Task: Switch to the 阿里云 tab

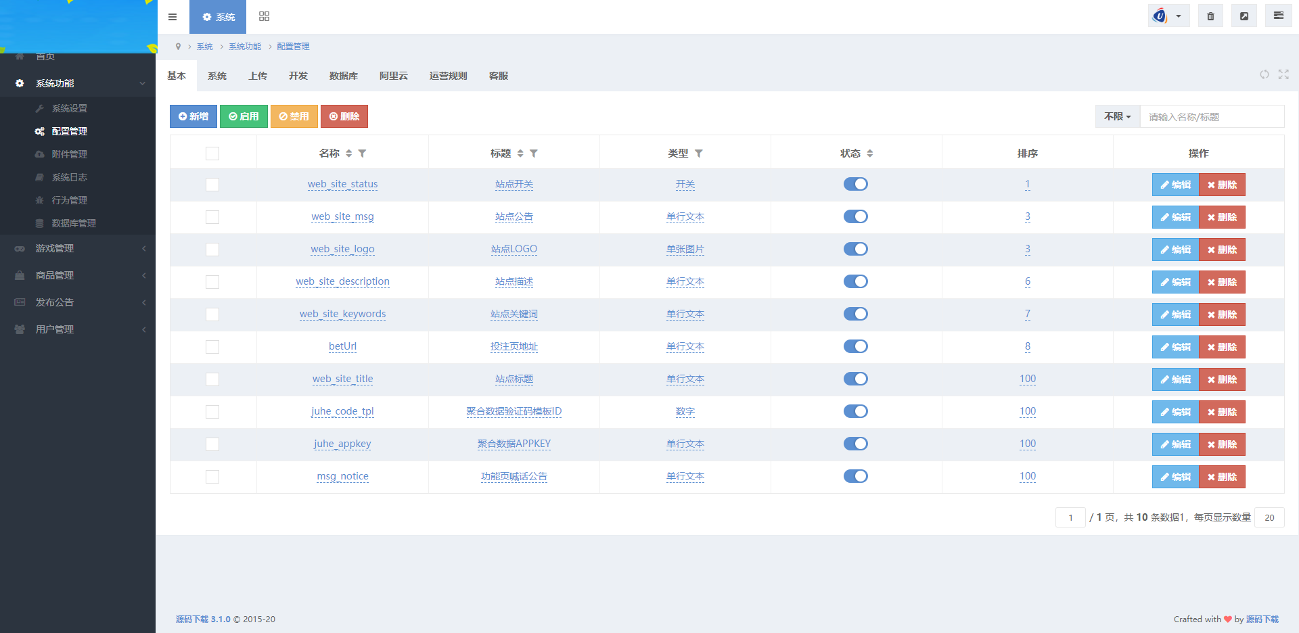Action: click(394, 75)
